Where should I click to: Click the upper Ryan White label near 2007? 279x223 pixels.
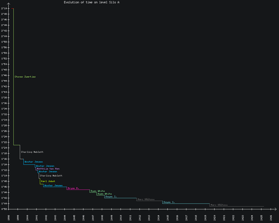click(98, 191)
